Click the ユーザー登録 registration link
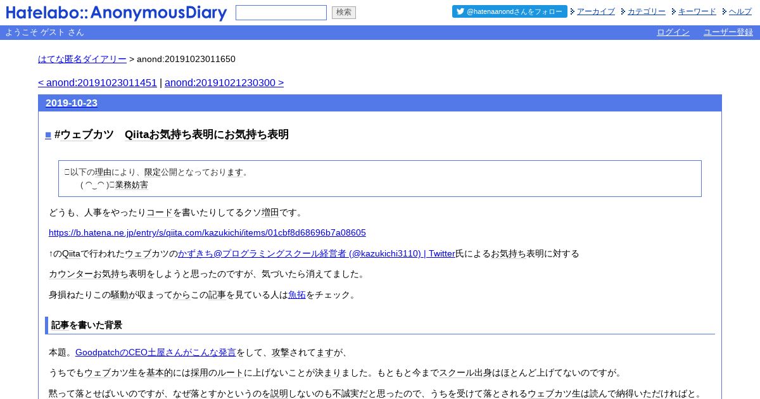760x399 pixels. tap(728, 32)
